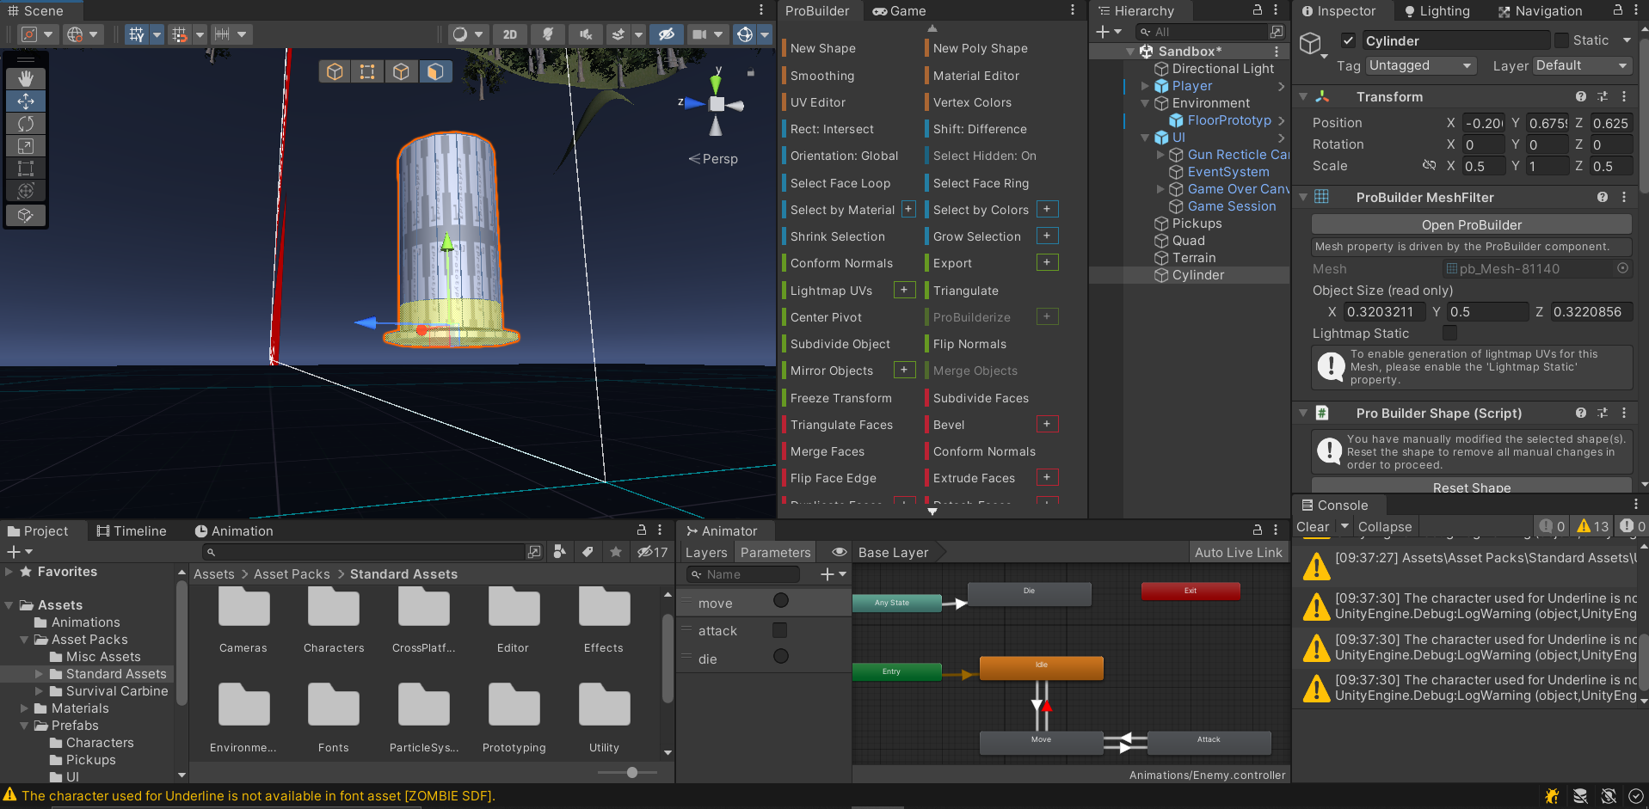1649x809 pixels.
Task: Click the Open ProBuilder button
Action: pos(1471,224)
